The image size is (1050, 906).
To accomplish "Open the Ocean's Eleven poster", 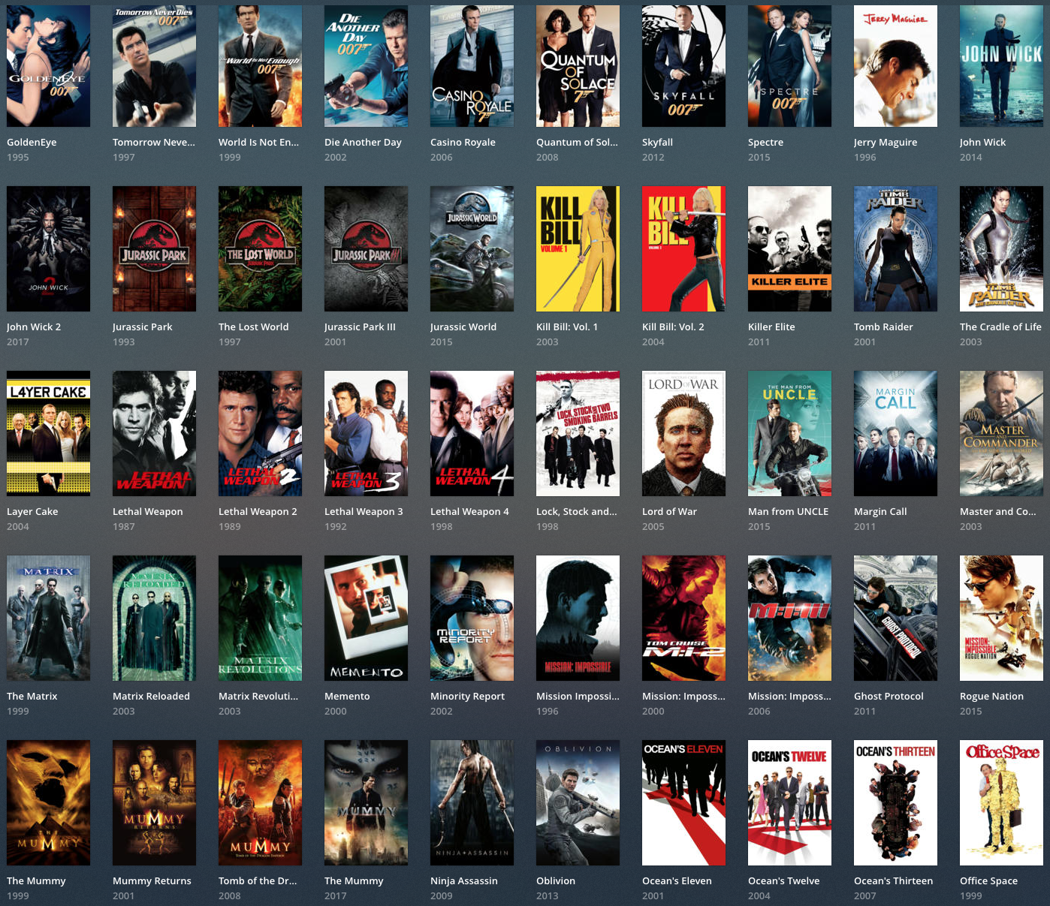I will point(683,802).
